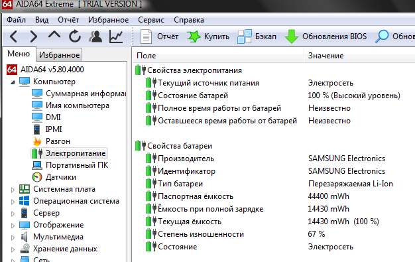Open the Датчики sensors item
The height and width of the screenshot is (262, 415).
[x=54, y=177]
